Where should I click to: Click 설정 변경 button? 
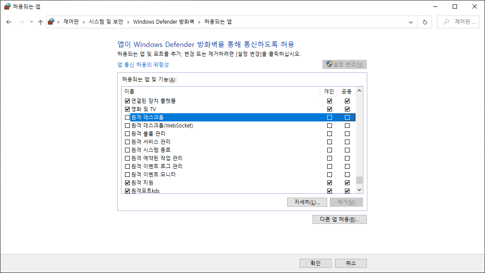pyautogui.click(x=344, y=64)
